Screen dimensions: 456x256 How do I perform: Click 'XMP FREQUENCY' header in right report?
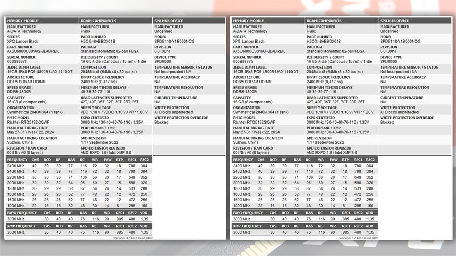(x=247, y=226)
